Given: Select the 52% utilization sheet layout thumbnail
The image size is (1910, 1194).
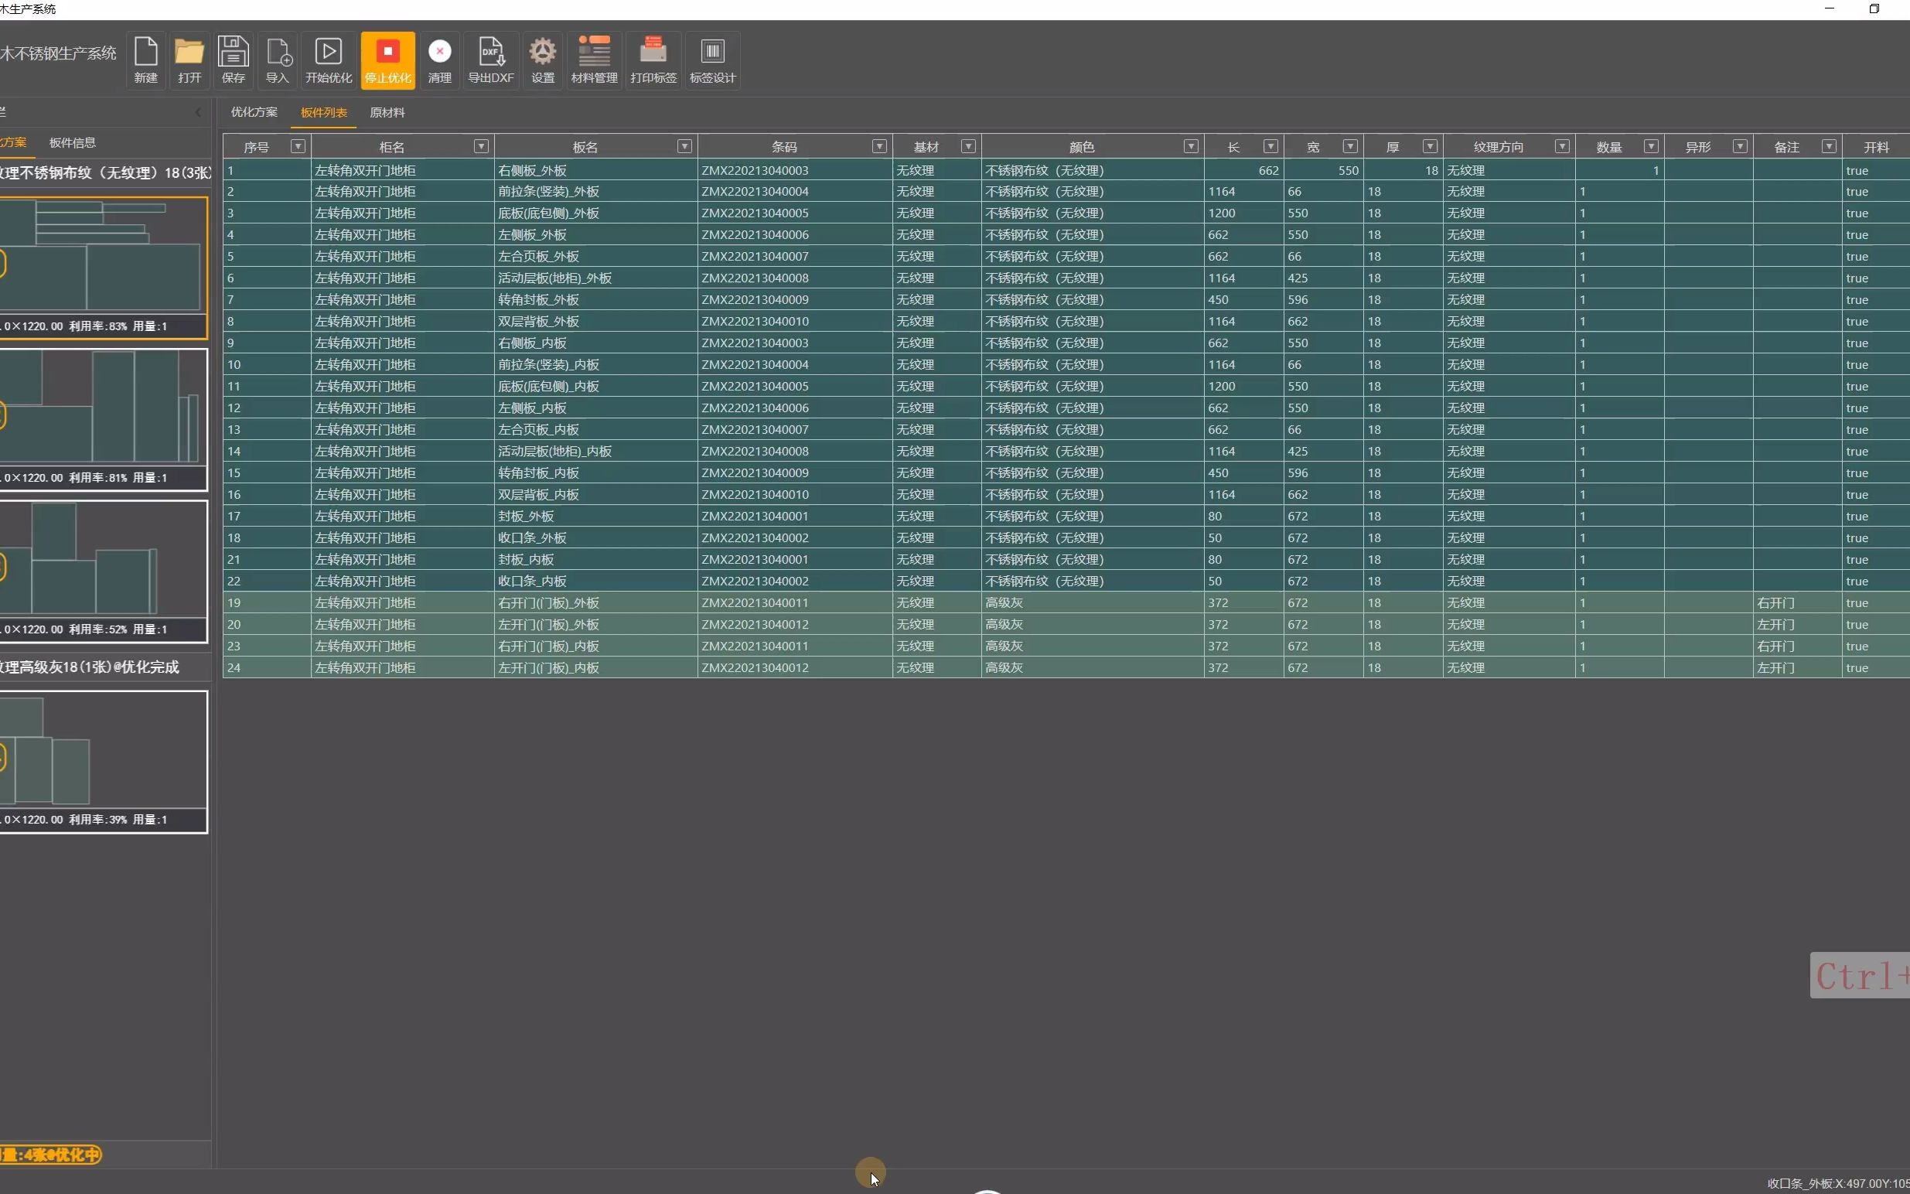Looking at the screenshot, I should click(x=104, y=571).
